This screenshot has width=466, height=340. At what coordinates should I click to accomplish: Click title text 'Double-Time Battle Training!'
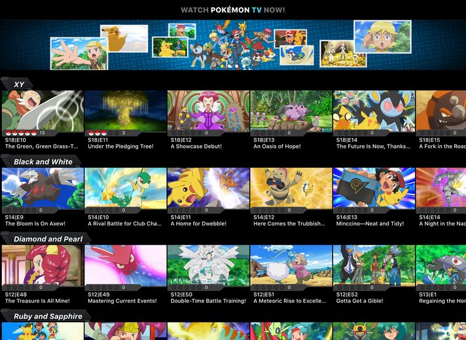[x=208, y=301]
